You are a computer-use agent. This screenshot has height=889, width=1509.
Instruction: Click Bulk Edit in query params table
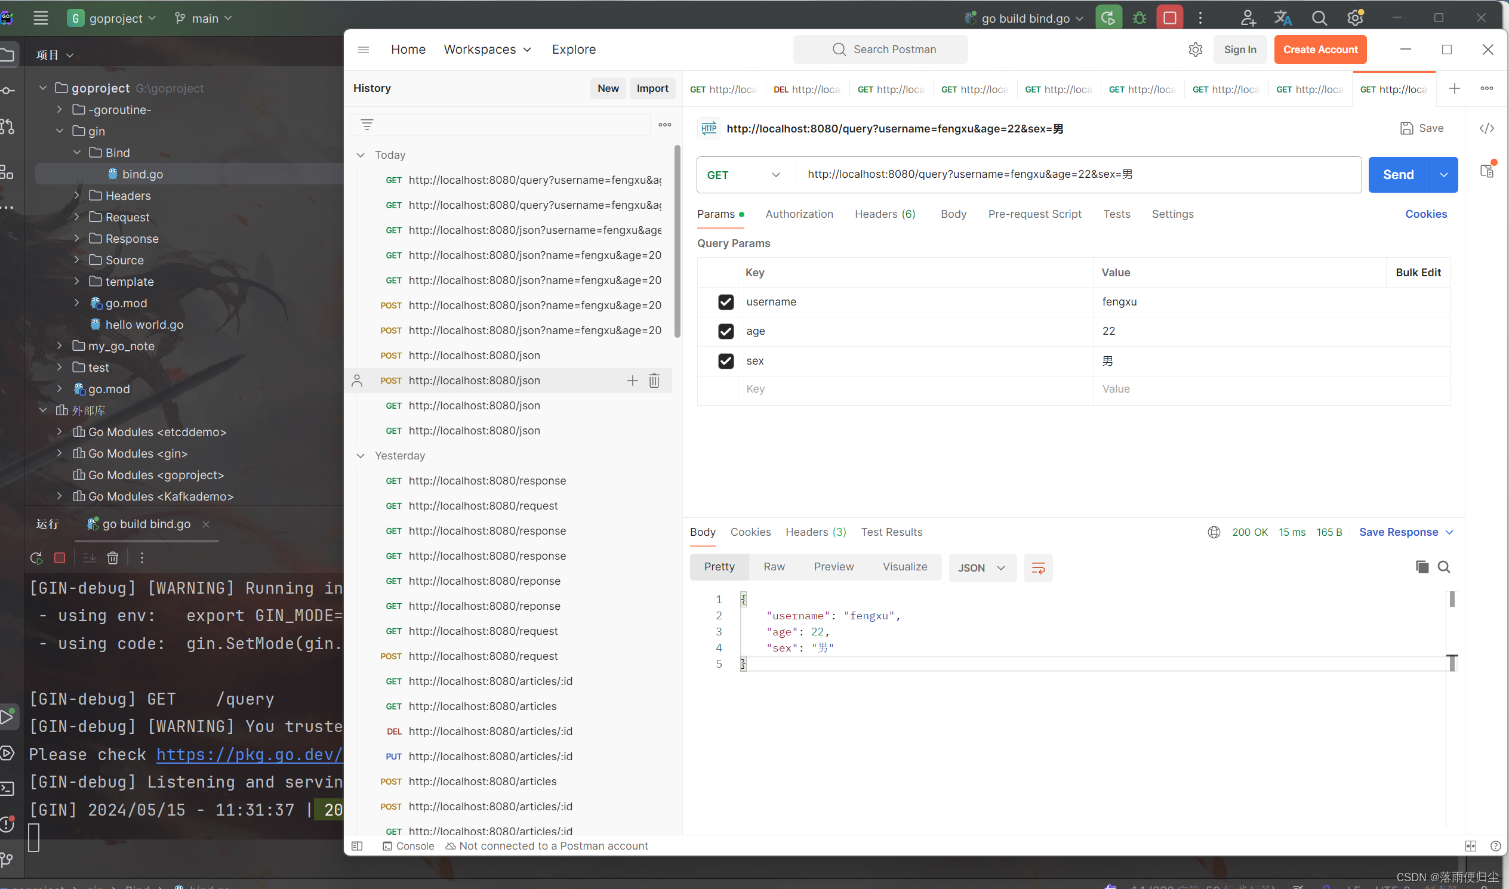[1417, 273]
